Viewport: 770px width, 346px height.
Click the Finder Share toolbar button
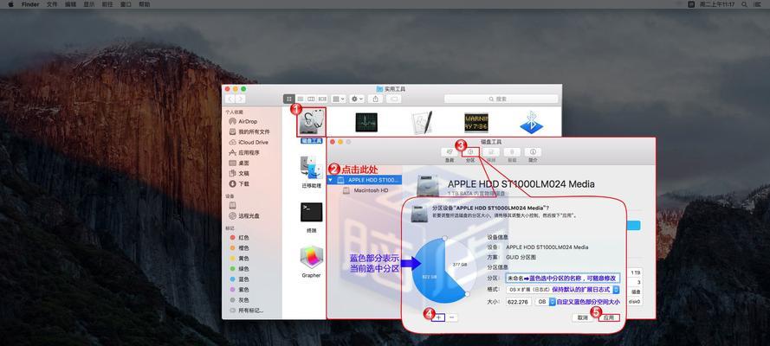pos(375,99)
